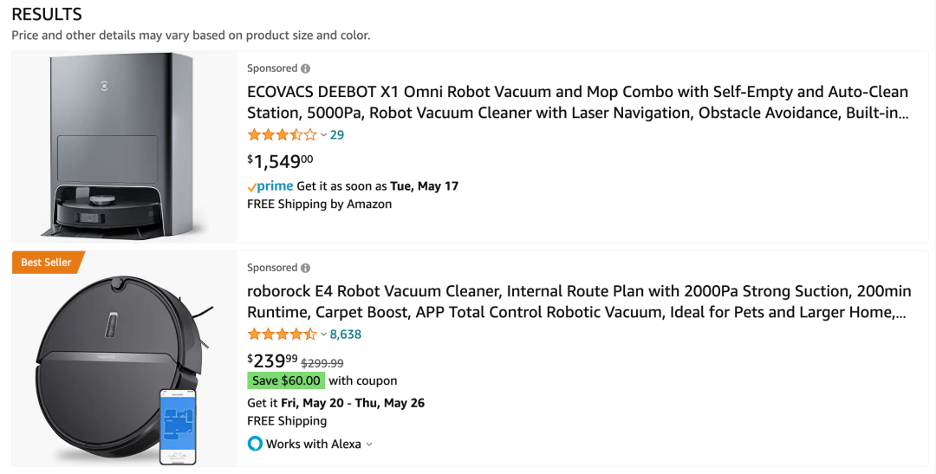Click the info icon on roborock Sponsored label
The image size is (936, 474).
pos(305,268)
